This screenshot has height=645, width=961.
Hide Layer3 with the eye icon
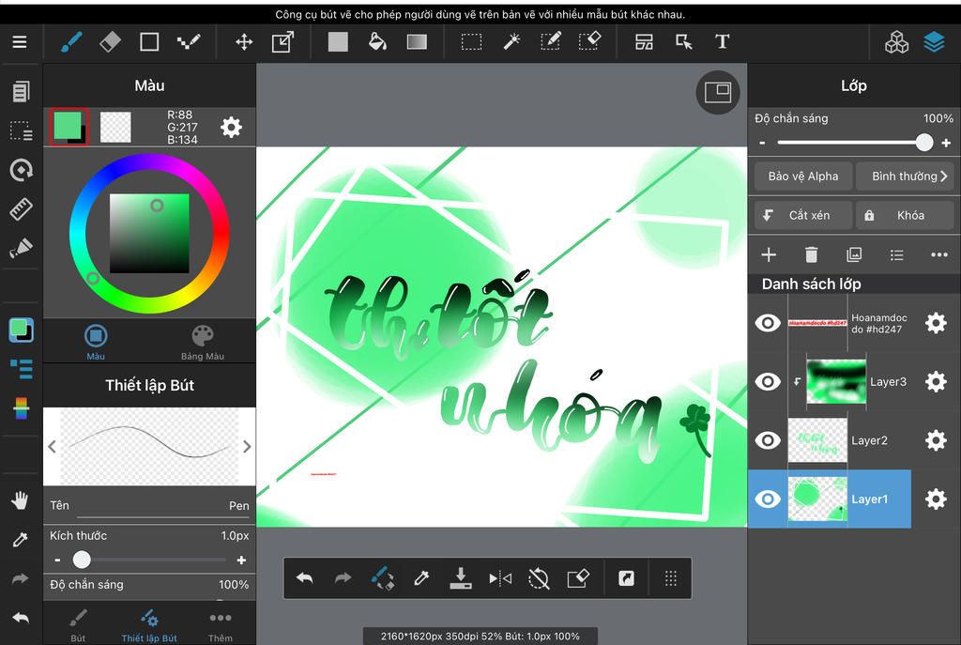(768, 382)
